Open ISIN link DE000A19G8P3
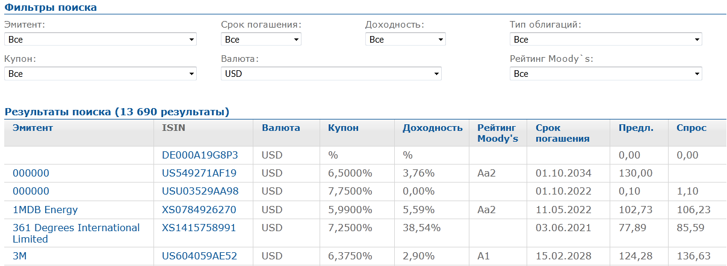This screenshot has width=727, height=266. pyautogui.click(x=200, y=155)
